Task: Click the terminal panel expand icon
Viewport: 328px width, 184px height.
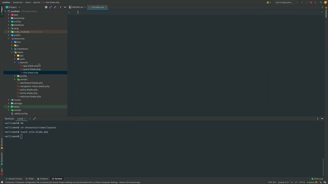Action: [x=34, y=119]
